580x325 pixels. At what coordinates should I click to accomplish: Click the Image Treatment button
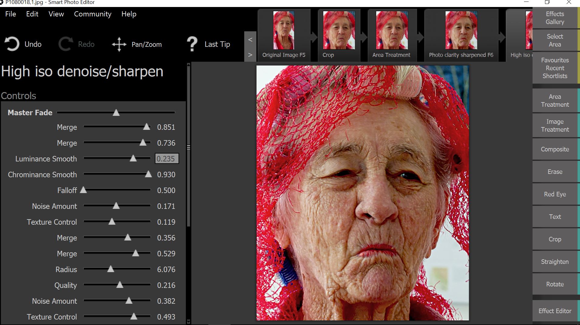point(555,126)
